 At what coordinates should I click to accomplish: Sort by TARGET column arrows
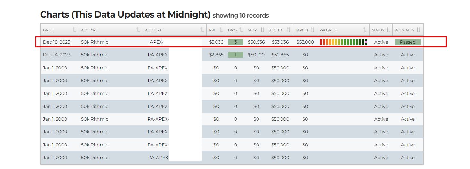[313, 30]
